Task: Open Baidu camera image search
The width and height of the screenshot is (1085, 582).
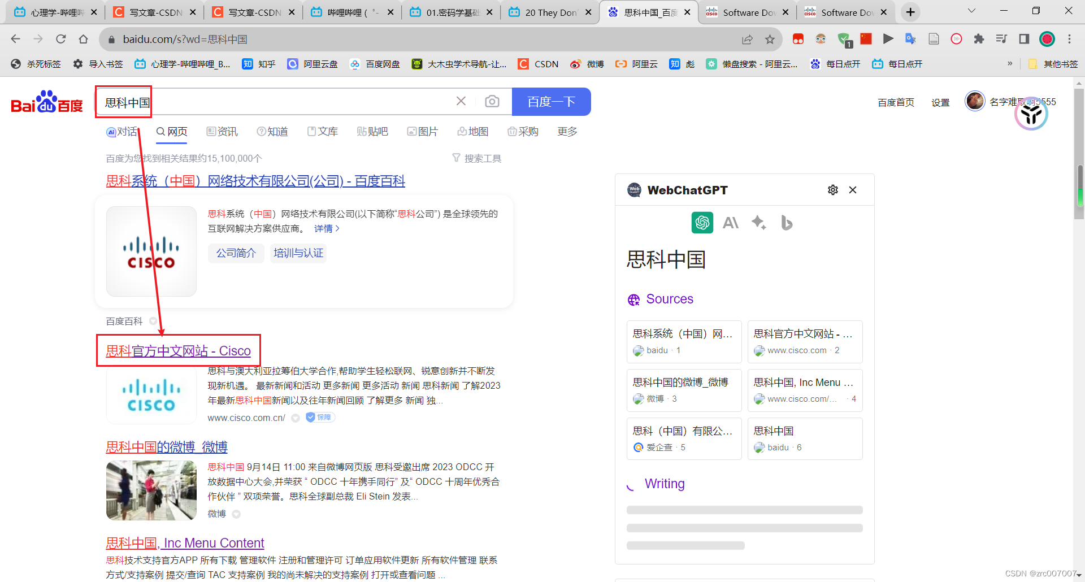Action: click(492, 101)
